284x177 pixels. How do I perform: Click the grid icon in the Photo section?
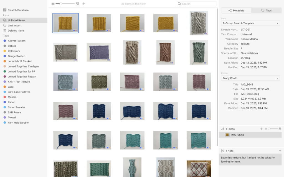pos(280,129)
